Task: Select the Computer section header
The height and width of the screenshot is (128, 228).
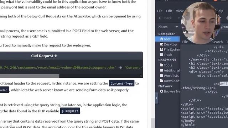Action: tap(166, 34)
